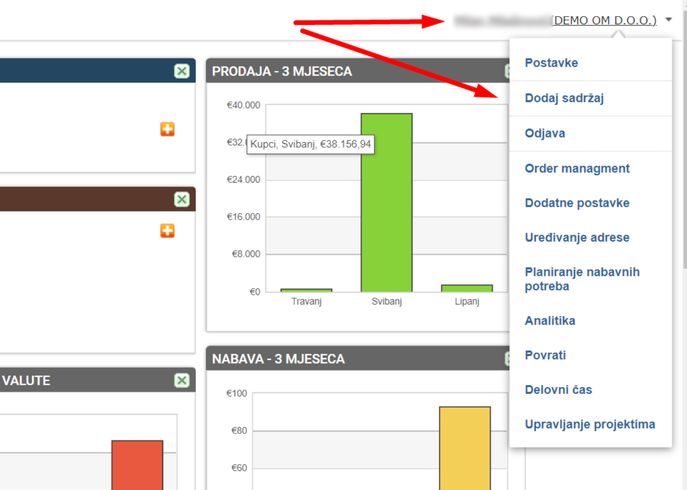Select Upravljanje projektima menu entry
The image size is (687, 490).
[x=590, y=424]
